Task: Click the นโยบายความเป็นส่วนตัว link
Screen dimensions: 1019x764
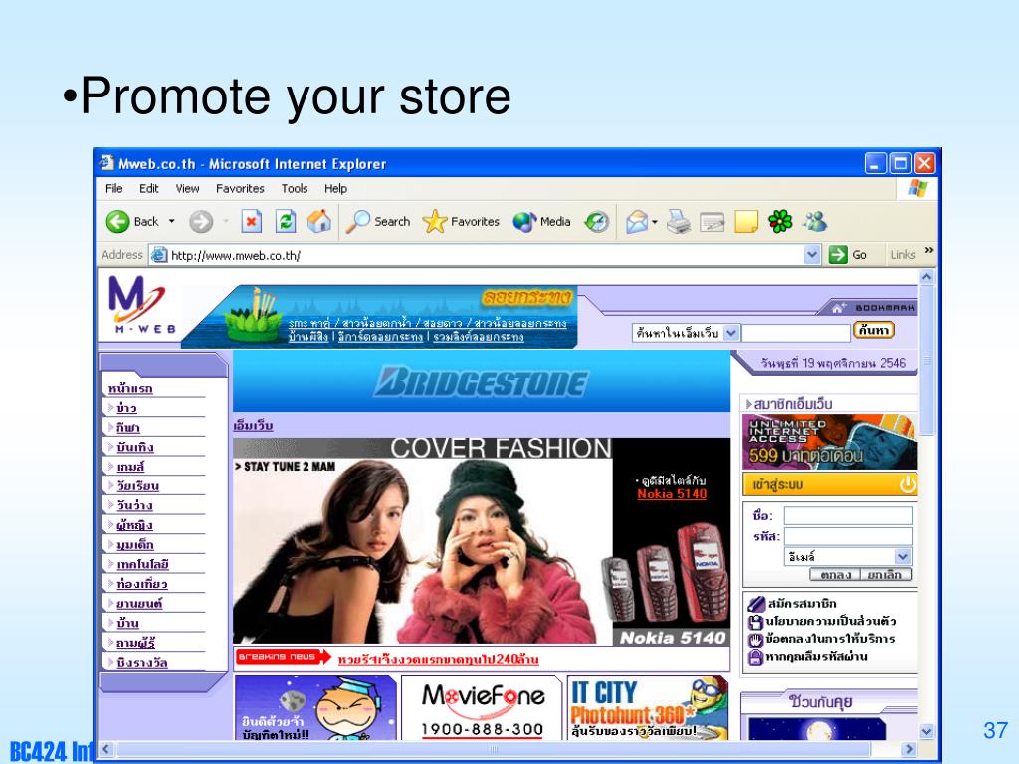Action: click(831, 621)
